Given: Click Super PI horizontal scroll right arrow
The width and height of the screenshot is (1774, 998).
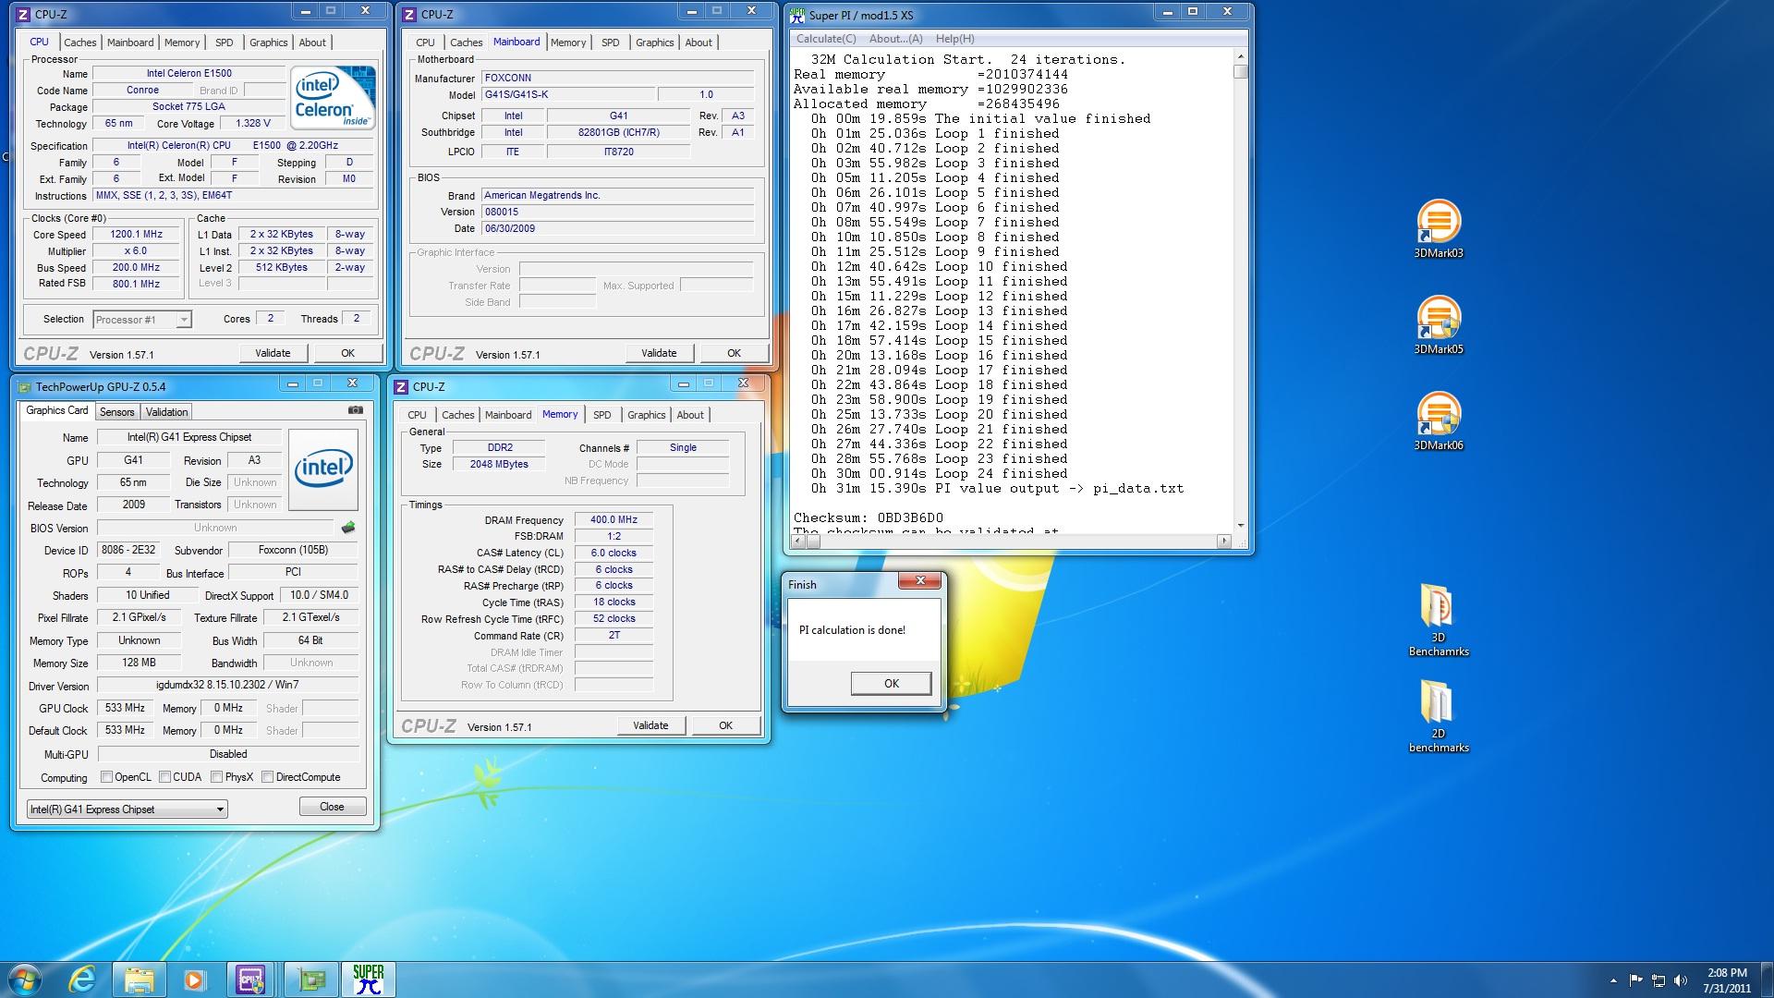Looking at the screenshot, I should [1224, 541].
